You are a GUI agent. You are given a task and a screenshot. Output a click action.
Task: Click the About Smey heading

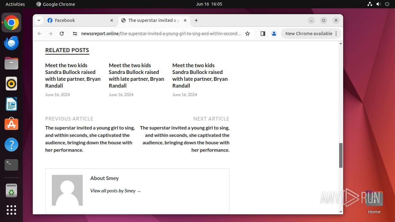click(x=104, y=178)
